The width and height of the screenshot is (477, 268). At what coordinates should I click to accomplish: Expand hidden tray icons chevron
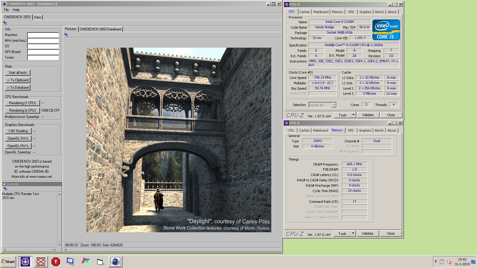[436, 261]
